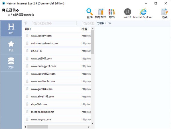Click the Find magnifier icon
Image resolution: width=171 pixels, height=129 pixels.
(89, 12)
